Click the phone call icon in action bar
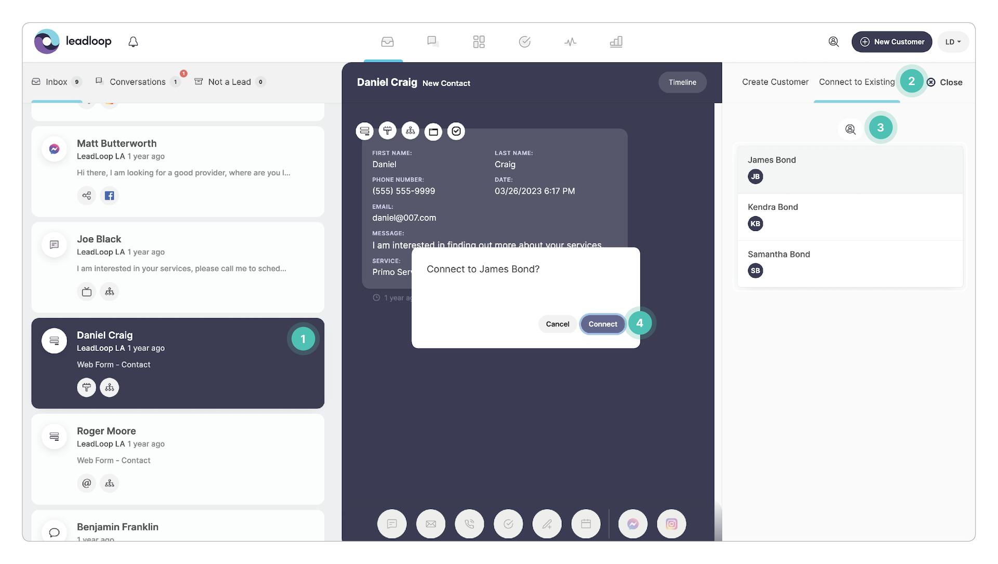Viewport: 998px width, 564px height. [469, 524]
